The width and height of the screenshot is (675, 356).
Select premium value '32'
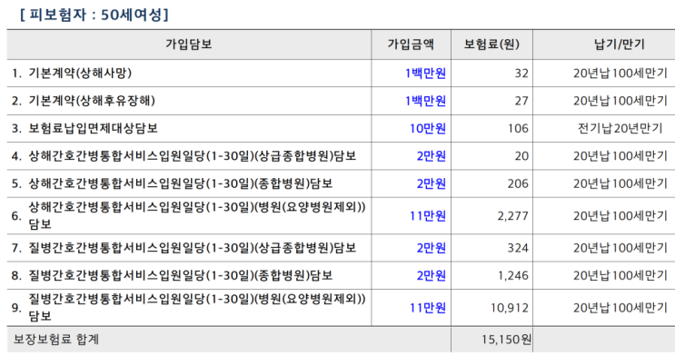(521, 74)
